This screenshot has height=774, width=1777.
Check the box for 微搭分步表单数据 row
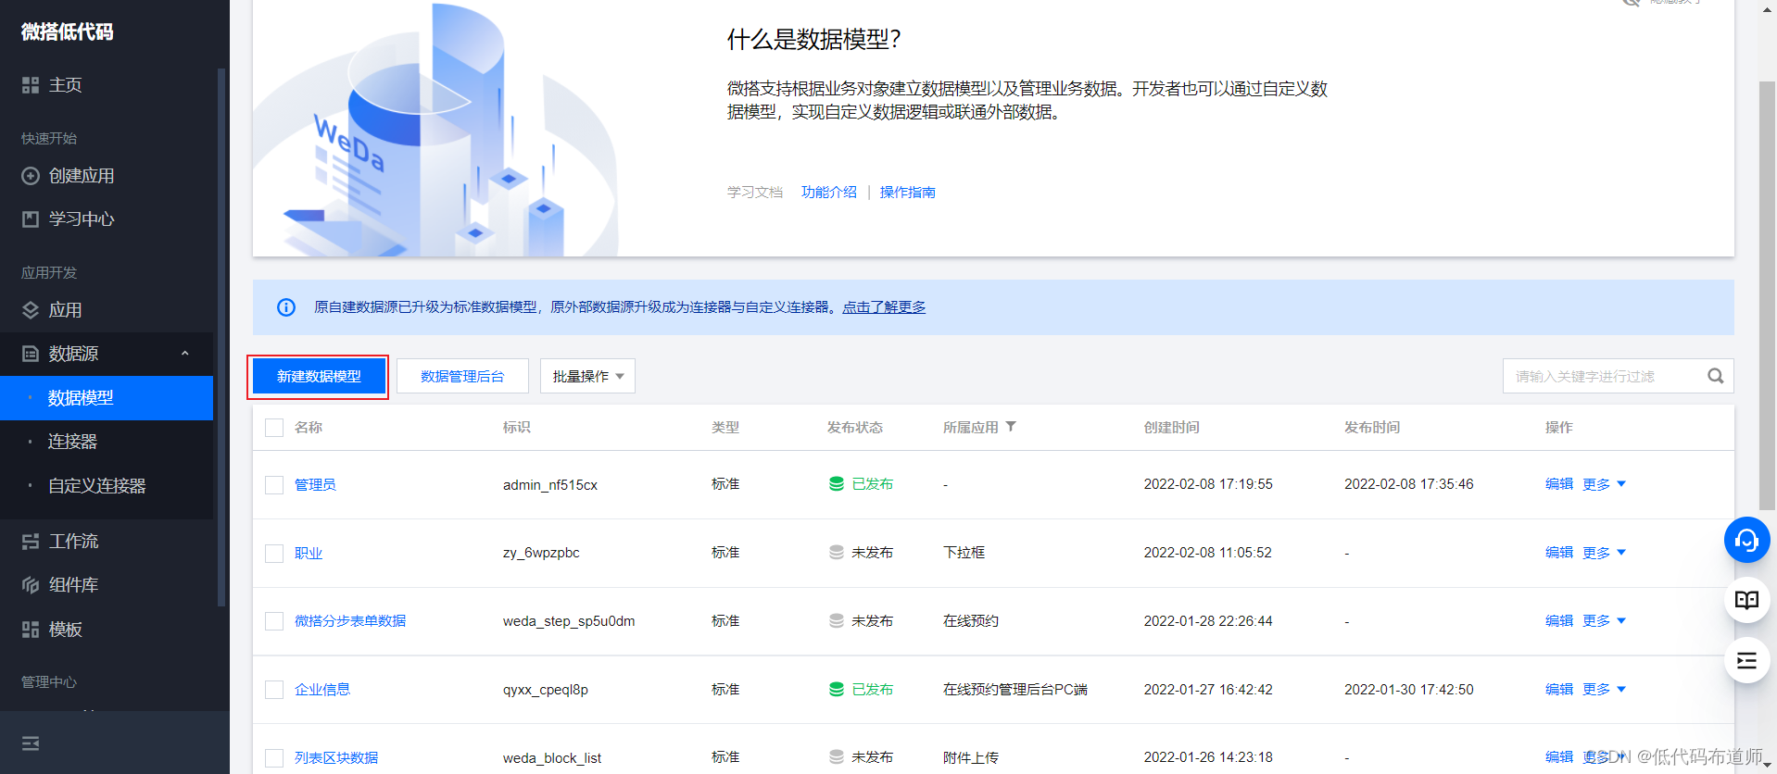tap(274, 621)
